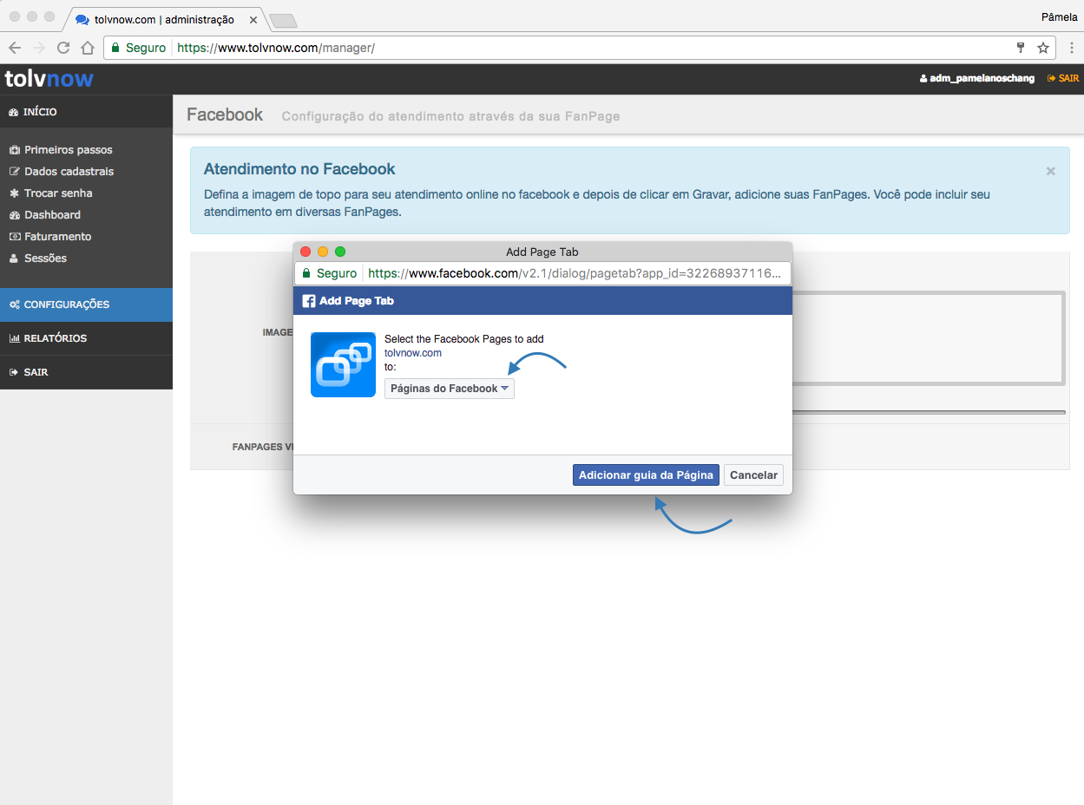Click the Pâmela profile name in Chrome
Screen dimensions: 1084x805
click(x=1059, y=16)
